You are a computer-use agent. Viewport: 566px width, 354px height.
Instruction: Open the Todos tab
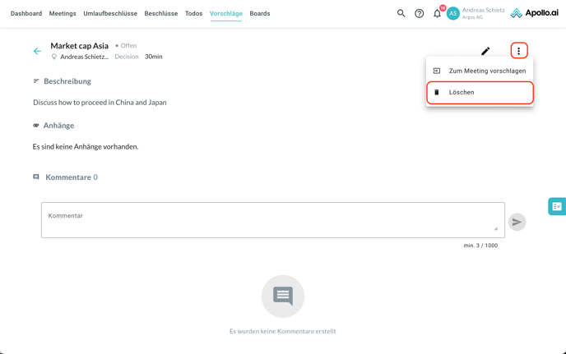(x=193, y=13)
